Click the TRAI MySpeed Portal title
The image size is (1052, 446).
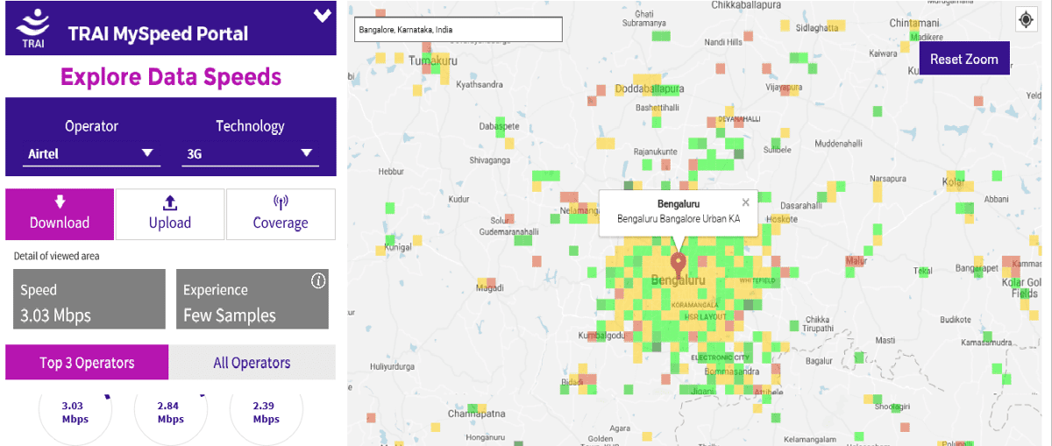(x=158, y=34)
